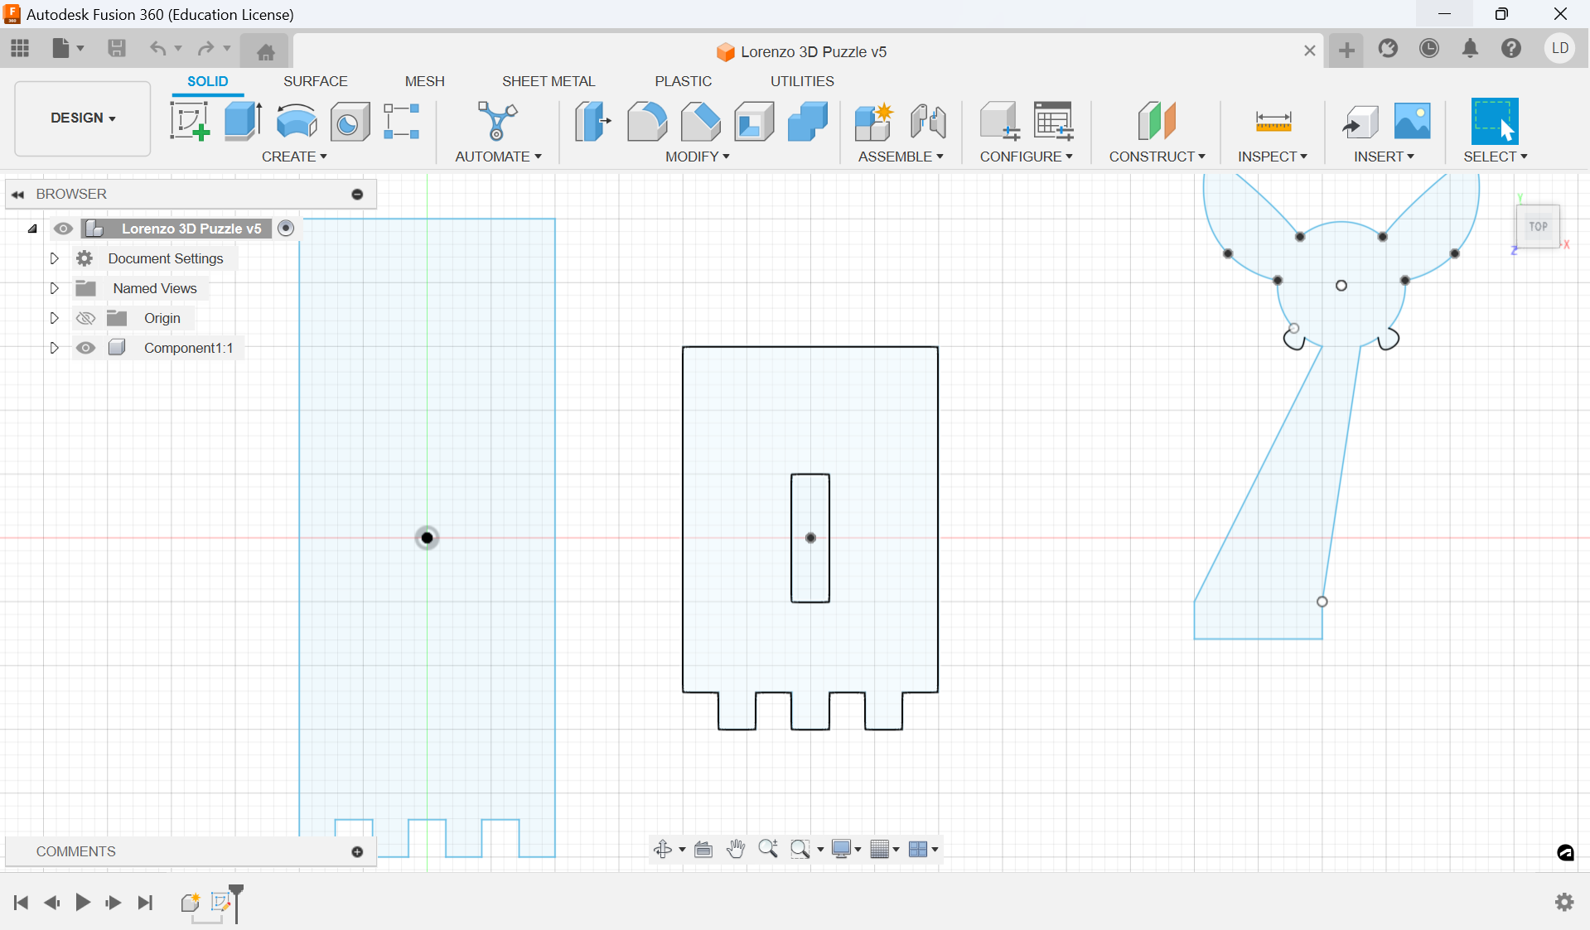Open the LD user account menu

tap(1560, 48)
